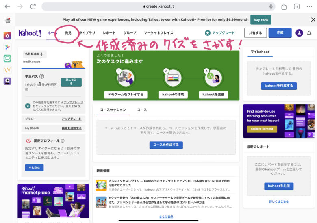Click the step 1 demo game illustration
Image resolution: width=317 pixels, height=223 pixels.
[126, 78]
